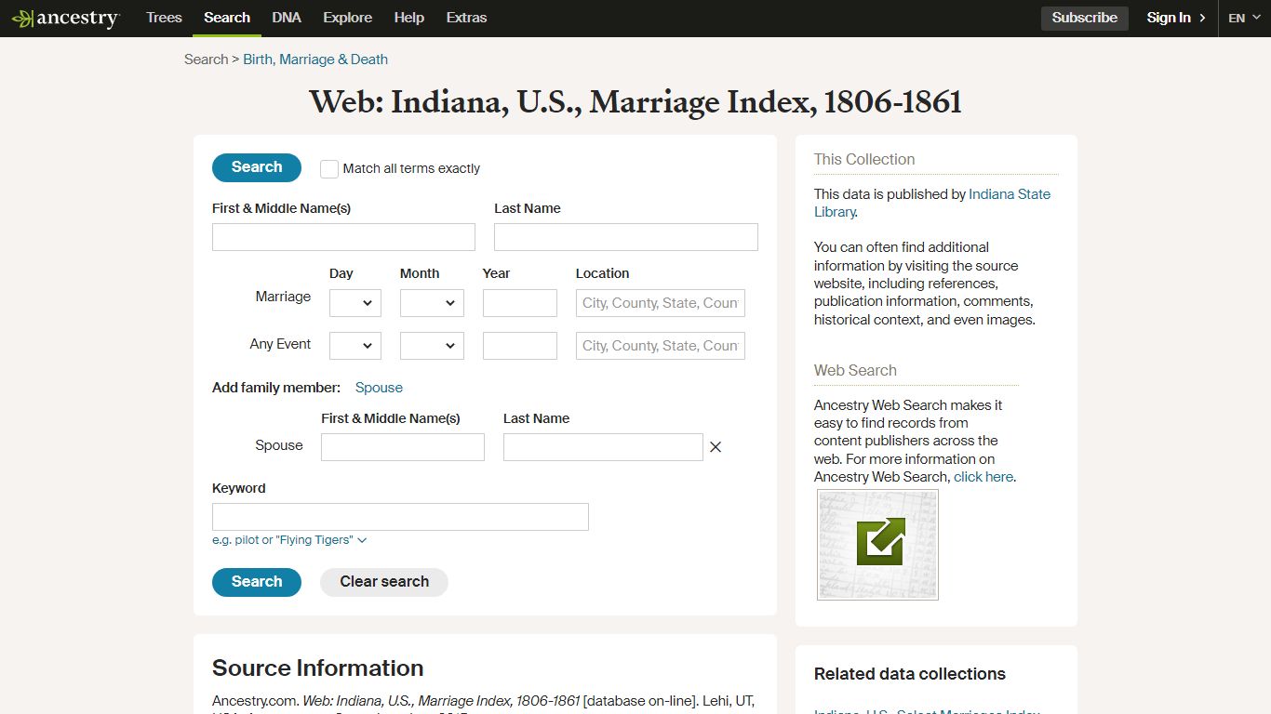1271x714 pixels.
Task: Click the 'Search' breadcrumb text
Action: tap(206, 59)
